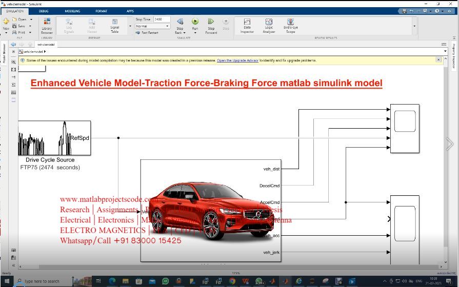Screen dimensions: 459x287
Task: Open the Bird's-Eye Scope
Action: [291, 25]
